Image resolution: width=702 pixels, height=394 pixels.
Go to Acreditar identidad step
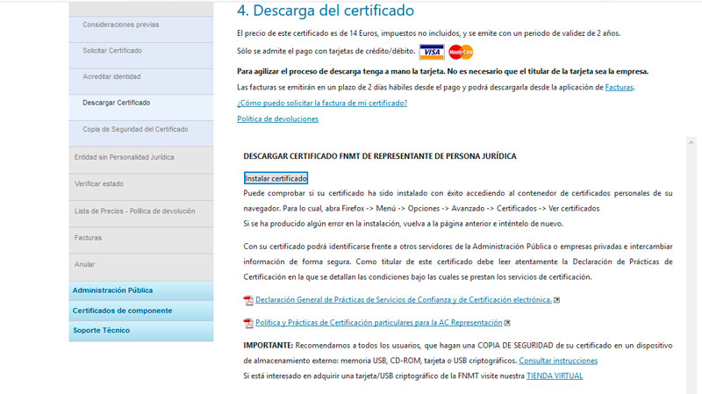tap(141, 82)
